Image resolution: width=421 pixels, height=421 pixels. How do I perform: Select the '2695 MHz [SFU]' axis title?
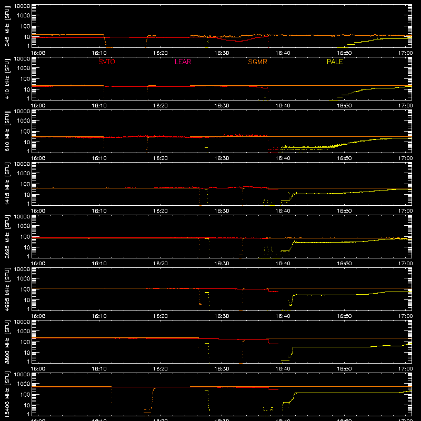pyautogui.click(x=7, y=236)
